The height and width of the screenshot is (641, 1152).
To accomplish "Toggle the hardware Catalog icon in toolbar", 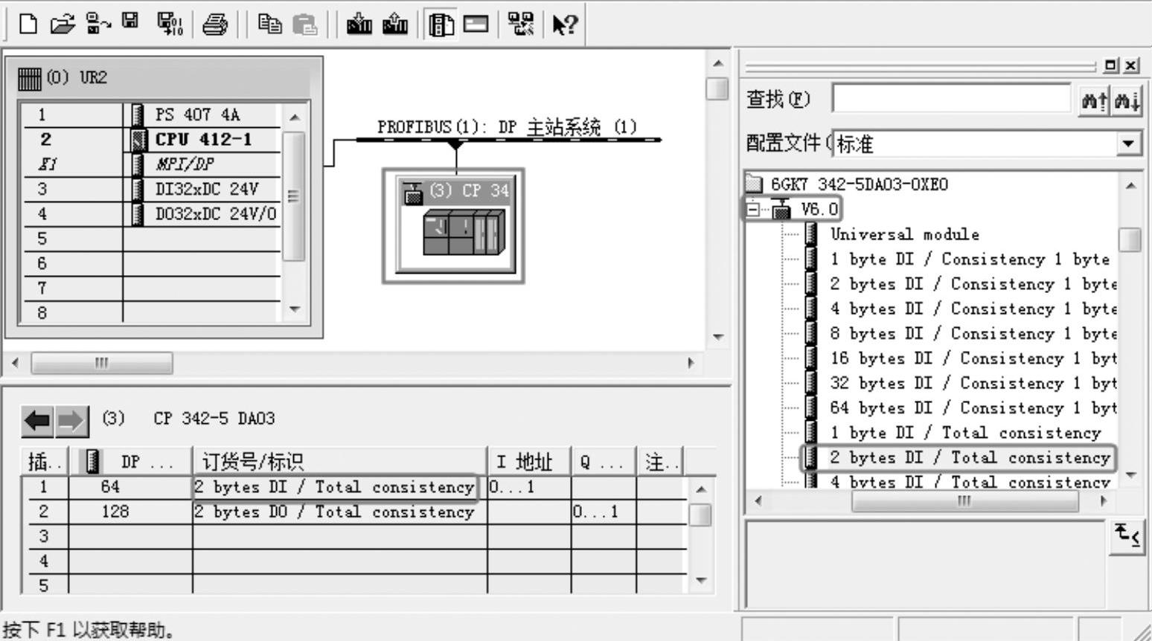I will point(441,25).
